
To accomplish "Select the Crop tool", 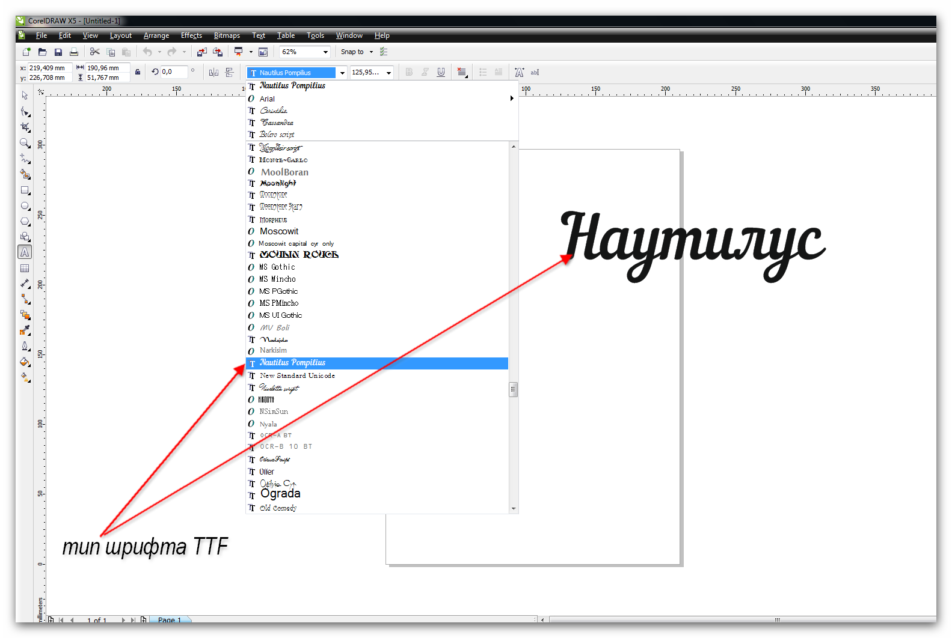I will pyautogui.click(x=25, y=127).
